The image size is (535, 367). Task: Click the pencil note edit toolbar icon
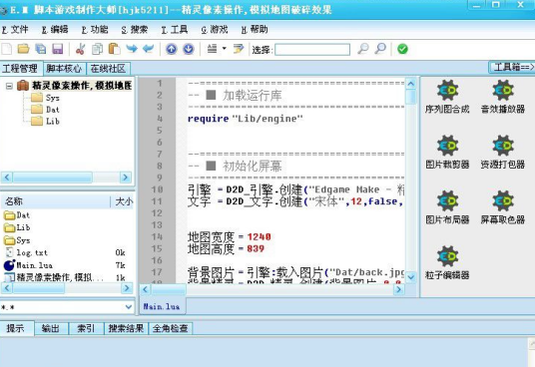coord(239,49)
